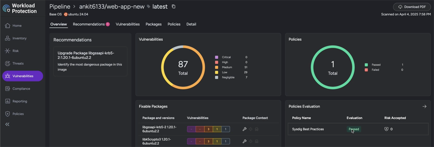Open Compliance in the sidebar

21,89
